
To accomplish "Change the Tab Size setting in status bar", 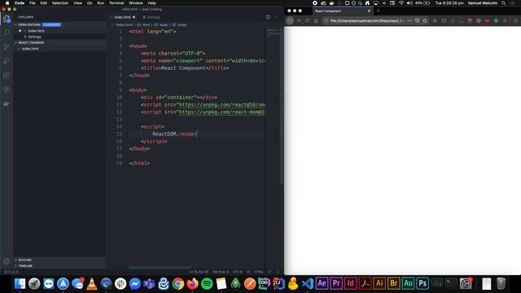I will [x=221, y=272].
